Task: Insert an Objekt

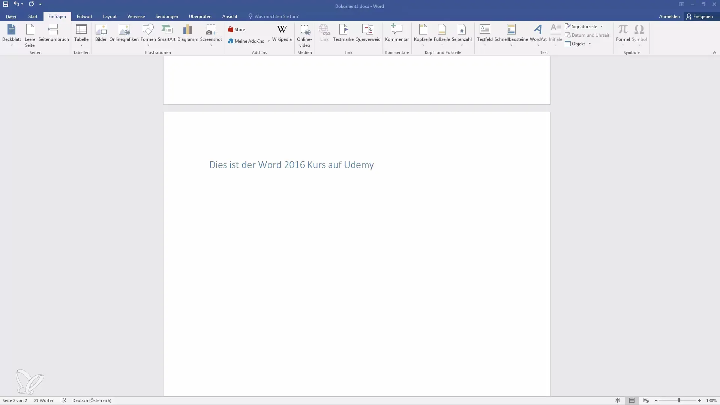Action: [575, 44]
